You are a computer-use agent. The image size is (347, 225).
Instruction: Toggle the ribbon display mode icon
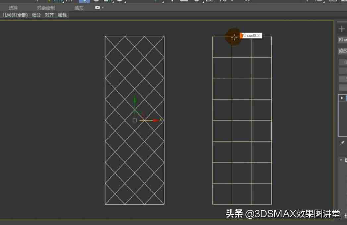coord(97,8)
